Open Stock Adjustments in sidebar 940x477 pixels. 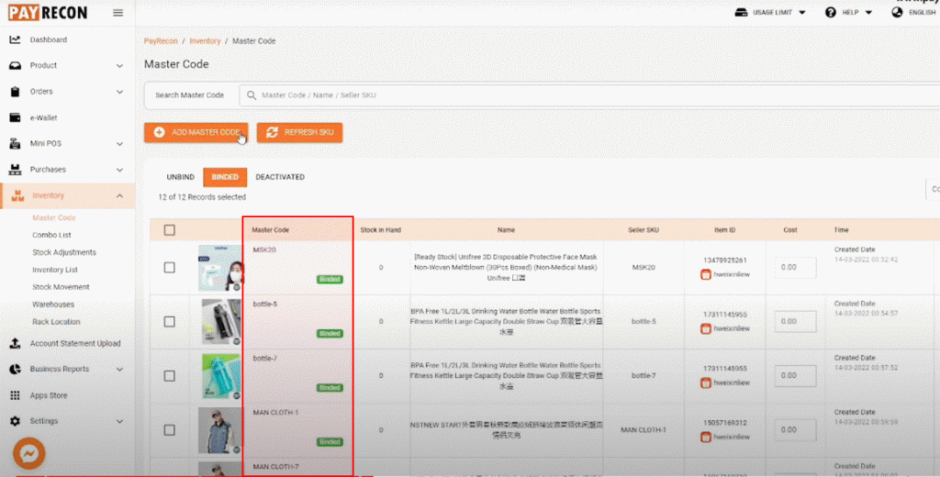(63, 252)
